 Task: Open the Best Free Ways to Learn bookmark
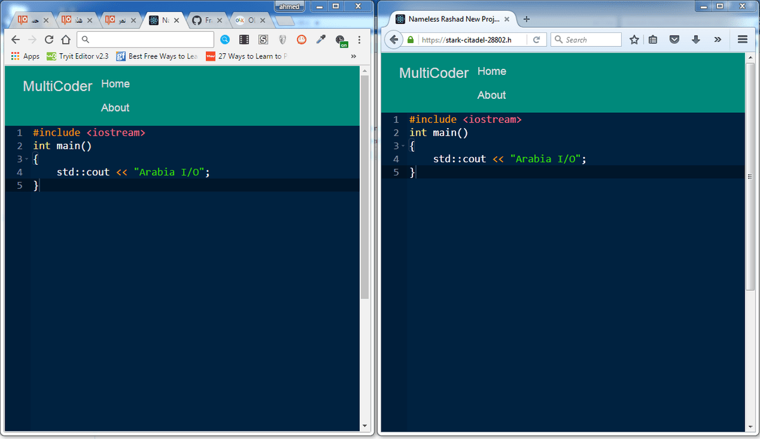[157, 56]
